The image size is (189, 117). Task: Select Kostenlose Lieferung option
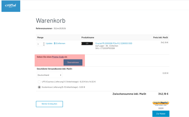coord(39,87)
